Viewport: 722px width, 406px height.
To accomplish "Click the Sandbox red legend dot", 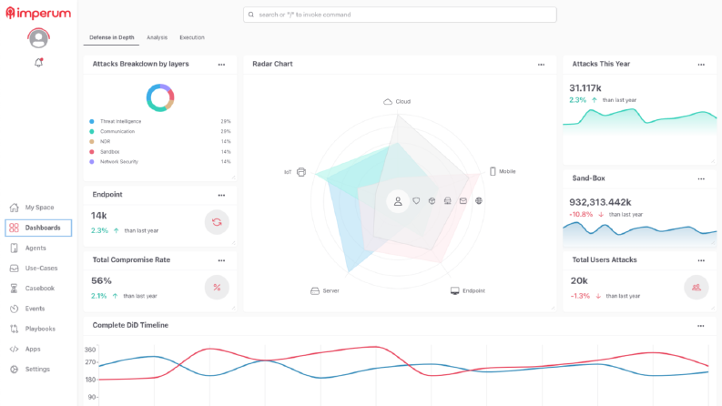I will click(x=92, y=152).
